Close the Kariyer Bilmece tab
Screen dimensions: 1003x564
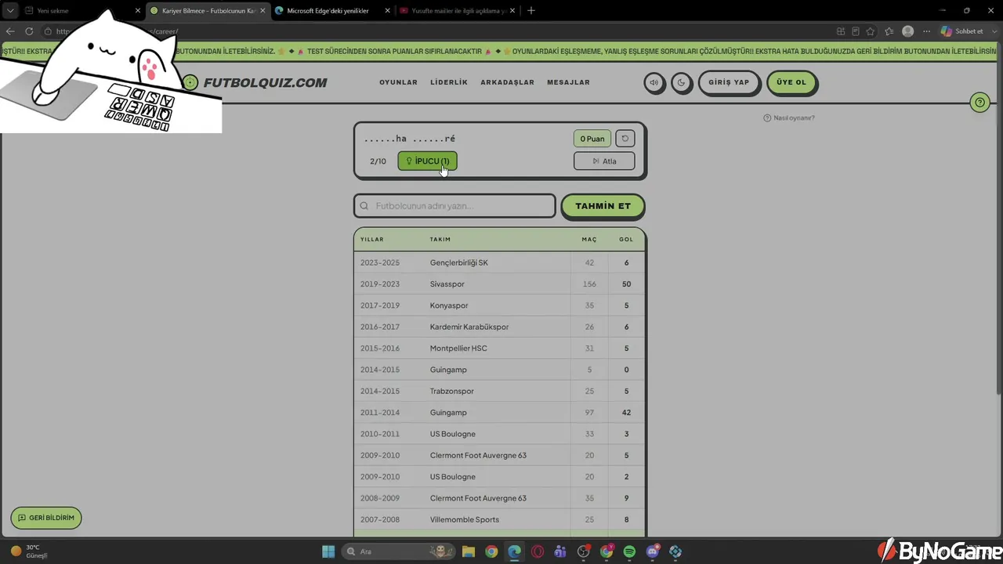click(262, 11)
